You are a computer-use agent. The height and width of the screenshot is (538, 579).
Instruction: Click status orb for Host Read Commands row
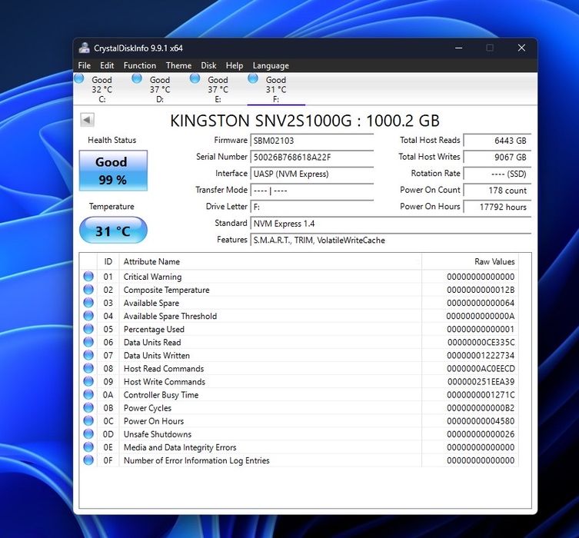88,368
